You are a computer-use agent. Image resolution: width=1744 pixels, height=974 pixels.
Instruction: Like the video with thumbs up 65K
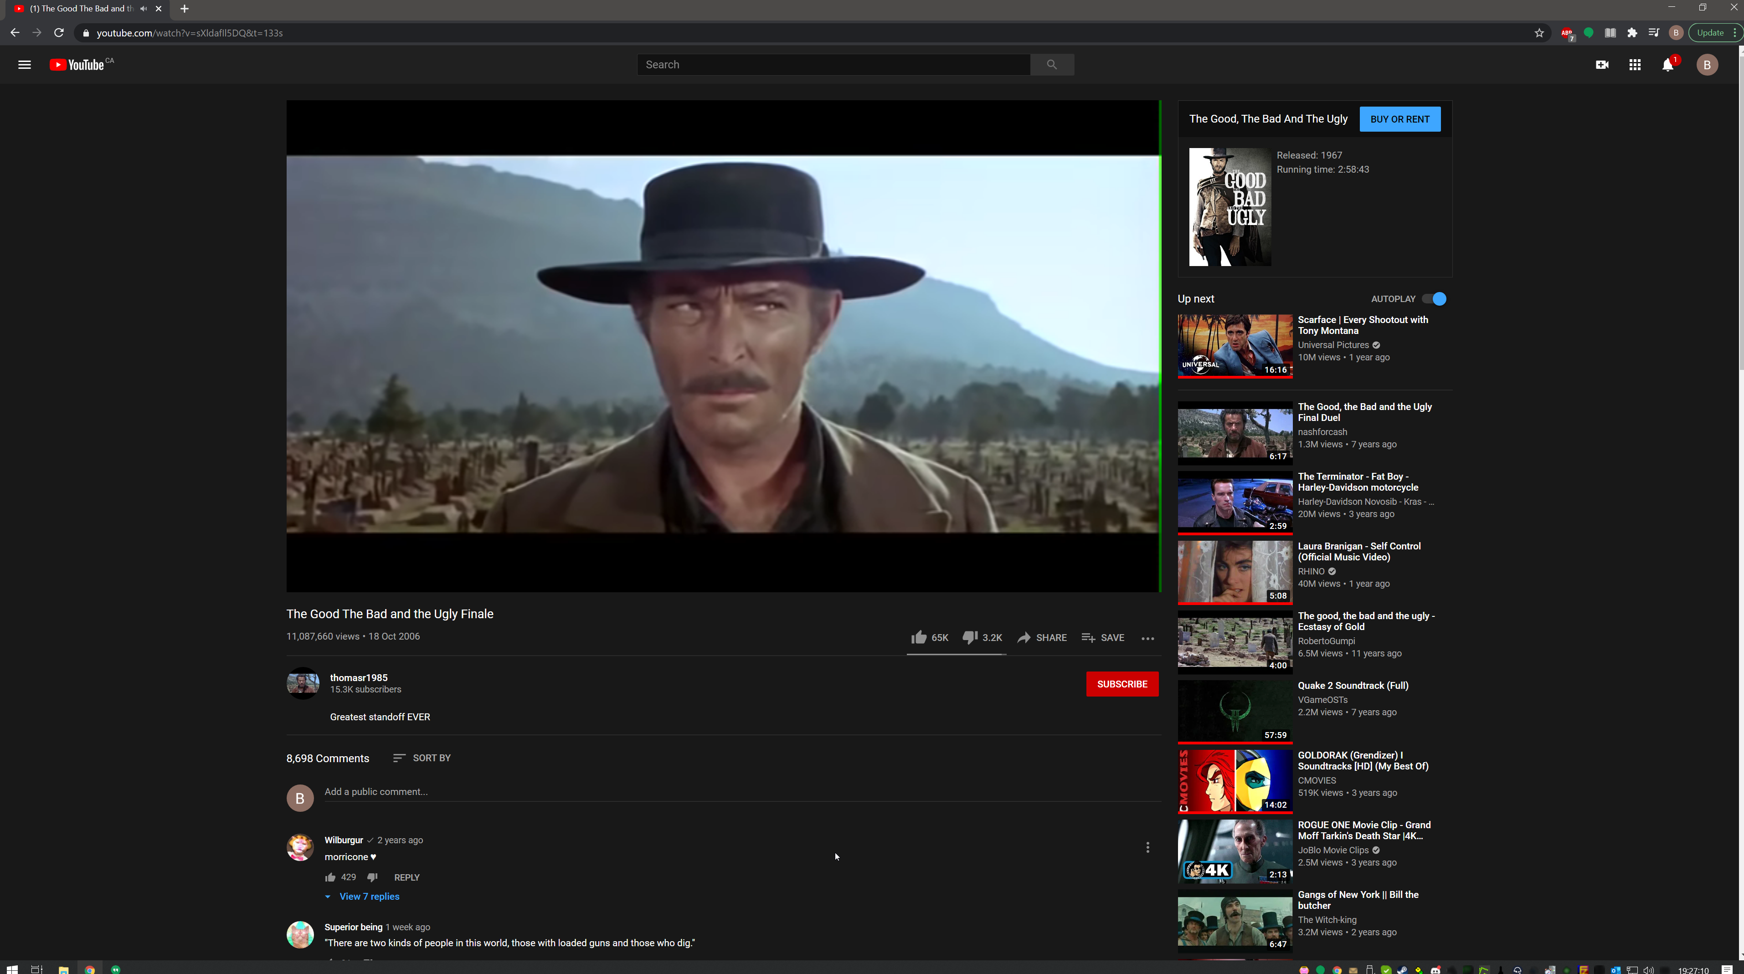[x=930, y=638]
